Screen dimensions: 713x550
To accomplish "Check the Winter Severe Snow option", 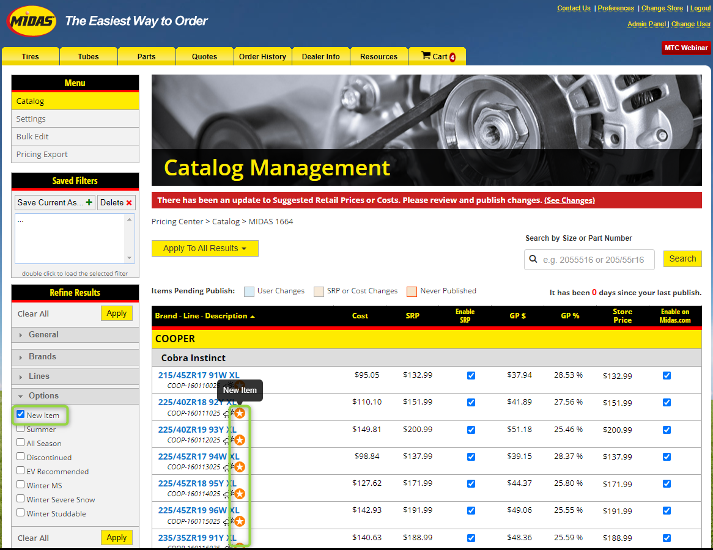I will tap(20, 499).
